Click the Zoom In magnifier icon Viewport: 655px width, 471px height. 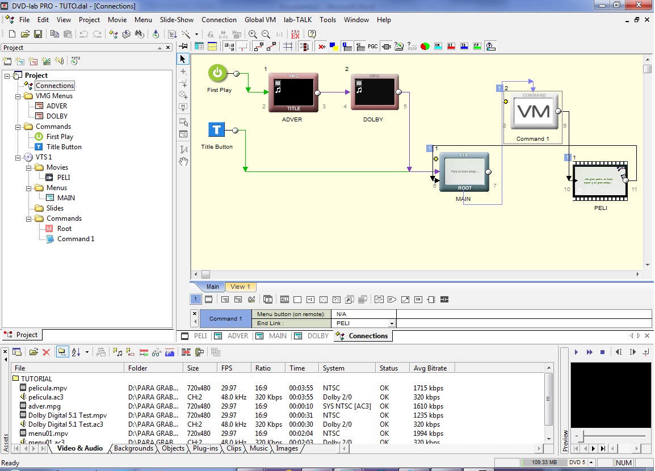(x=253, y=34)
